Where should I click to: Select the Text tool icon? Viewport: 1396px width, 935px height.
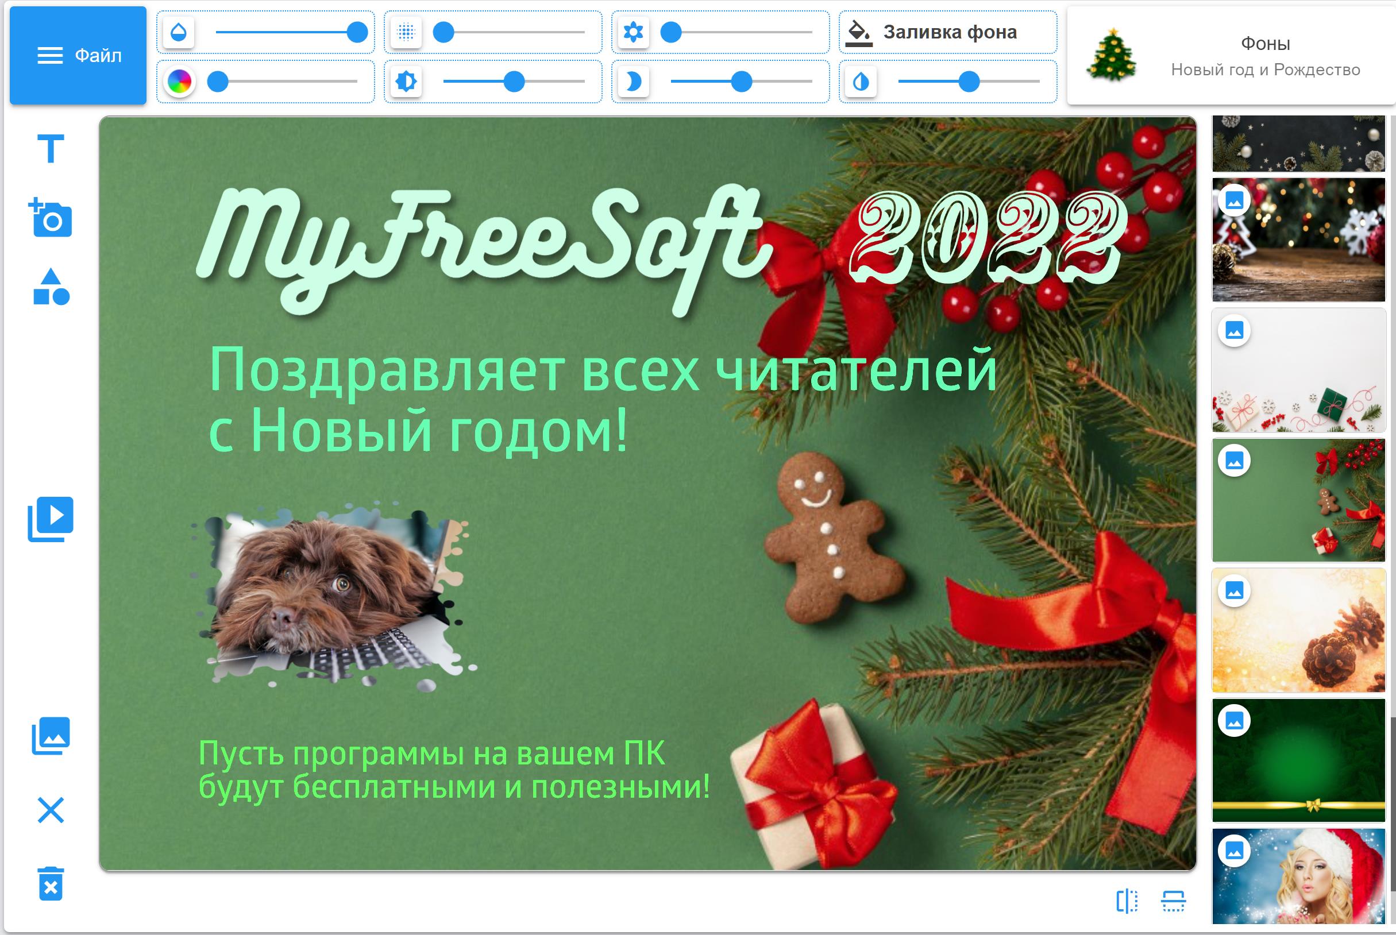pyautogui.click(x=51, y=149)
